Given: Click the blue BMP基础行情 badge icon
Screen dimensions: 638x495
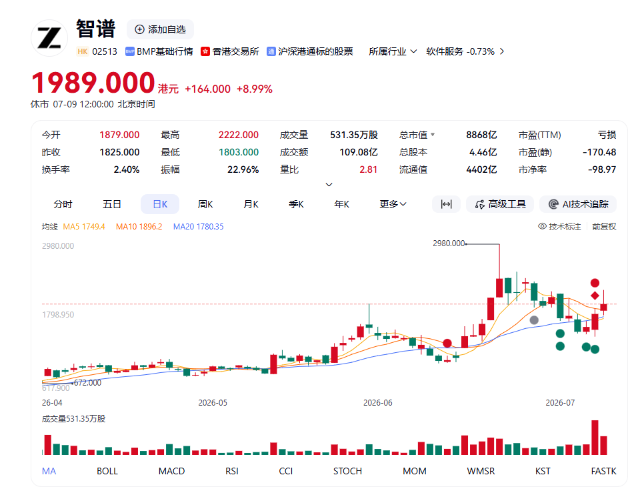Looking at the screenshot, I should [x=130, y=51].
